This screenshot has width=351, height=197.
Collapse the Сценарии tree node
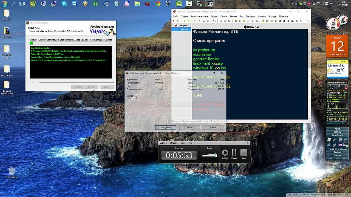coord(173,25)
